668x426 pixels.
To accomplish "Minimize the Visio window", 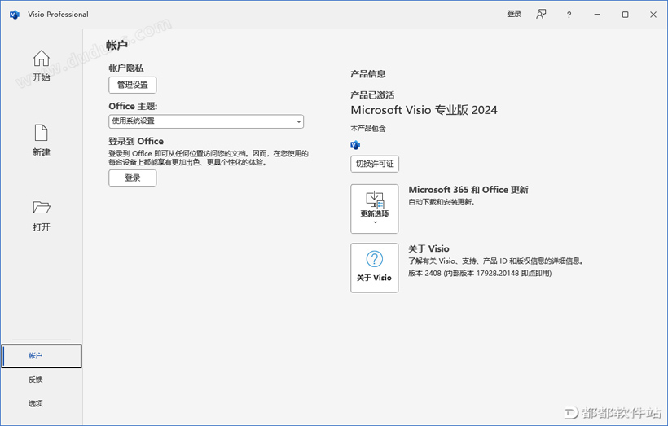I will [x=597, y=15].
